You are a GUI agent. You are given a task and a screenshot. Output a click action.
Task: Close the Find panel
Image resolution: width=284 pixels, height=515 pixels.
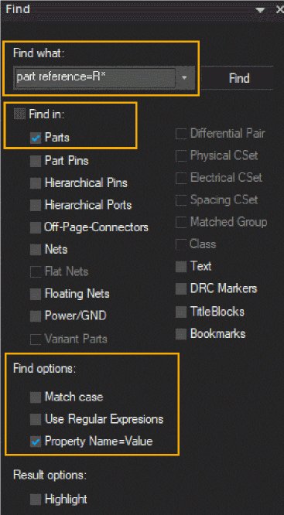[279, 9]
